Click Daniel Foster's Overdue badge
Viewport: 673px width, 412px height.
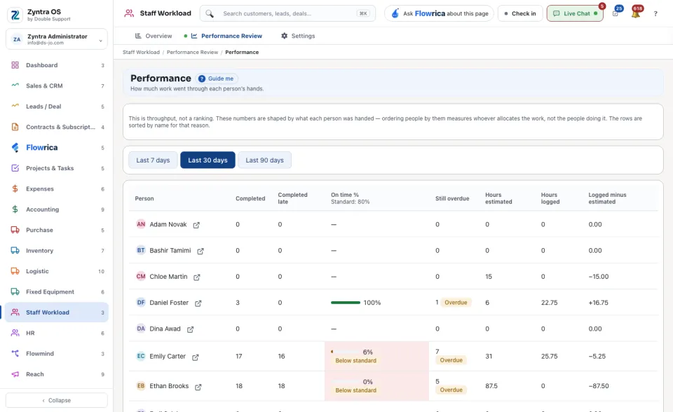(x=456, y=303)
